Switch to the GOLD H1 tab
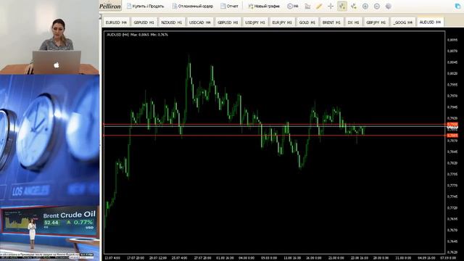Image resolution: width=464 pixels, height=261 pixels. (307, 22)
